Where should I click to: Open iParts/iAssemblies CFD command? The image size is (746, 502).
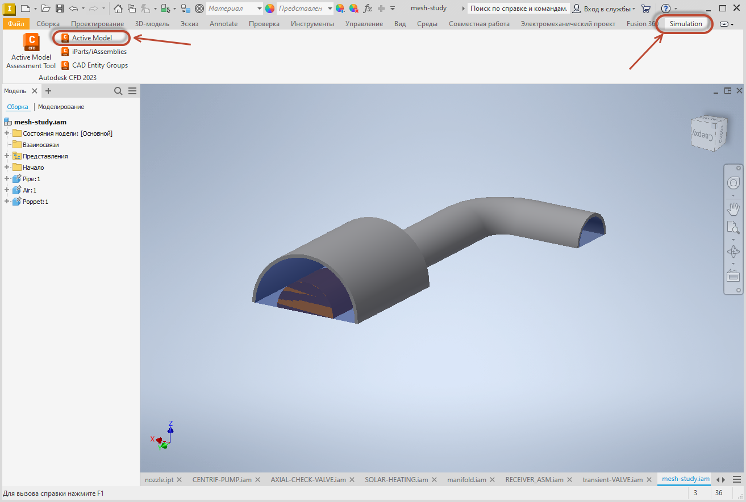[94, 52]
